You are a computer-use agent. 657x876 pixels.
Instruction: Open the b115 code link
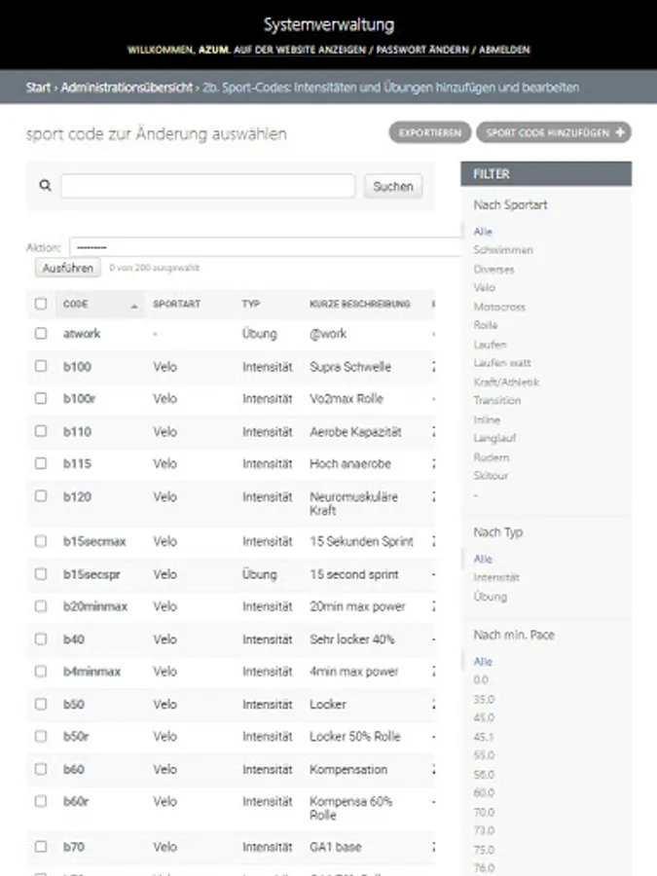[x=77, y=464]
